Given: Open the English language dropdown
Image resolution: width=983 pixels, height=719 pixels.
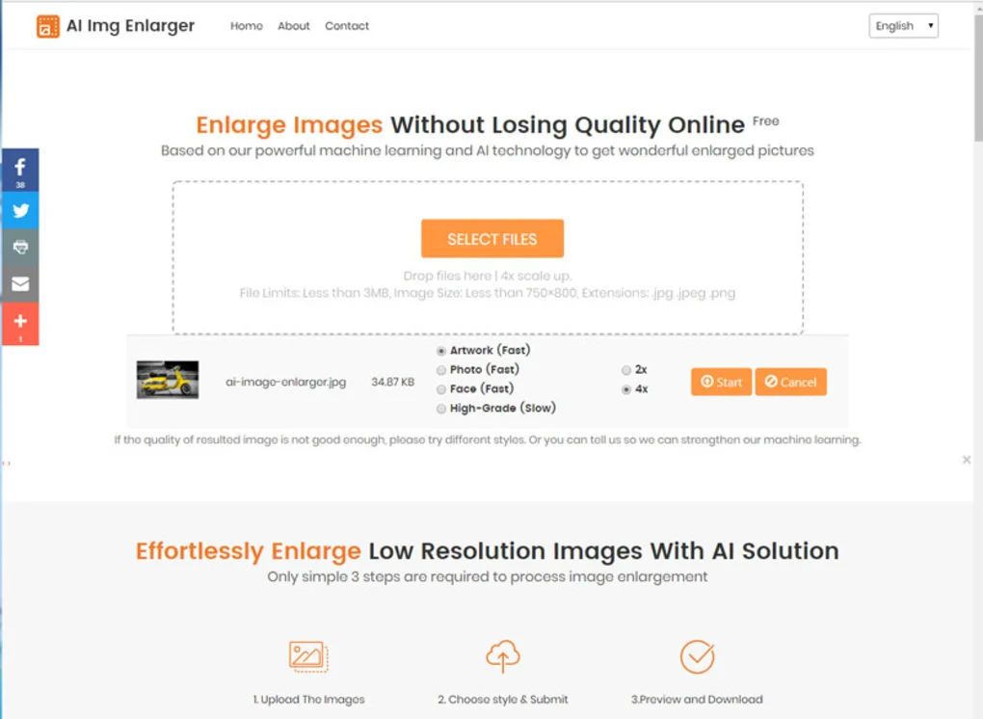Looking at the screenshot, I should tap(903, 26).
